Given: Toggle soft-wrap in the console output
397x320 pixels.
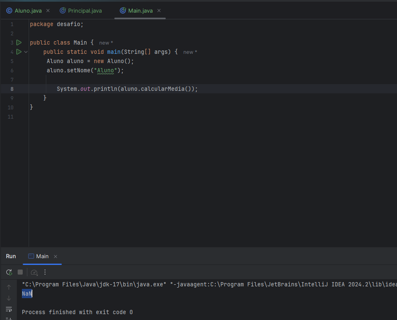Looking at the screenshot, I should click(9, 309).
